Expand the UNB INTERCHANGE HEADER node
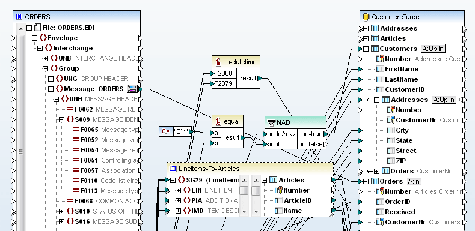 45,58
